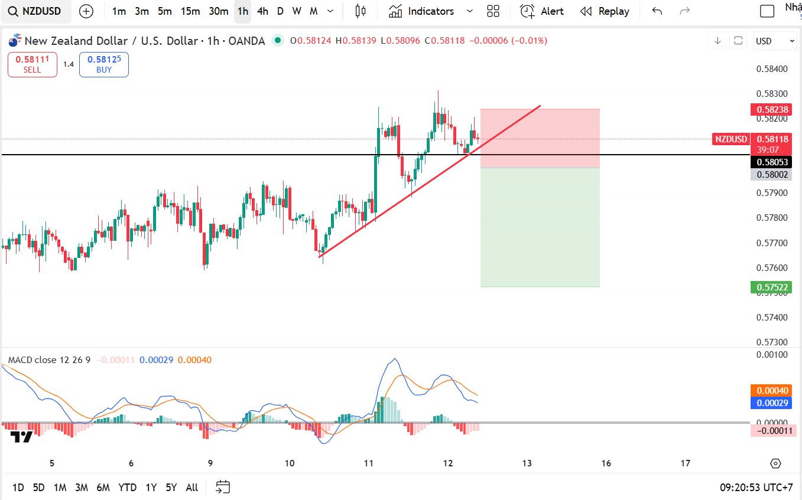The image size is (802, 500).
Task: Click the down arrow icon beside USD
Action: (x=717, y=41)
